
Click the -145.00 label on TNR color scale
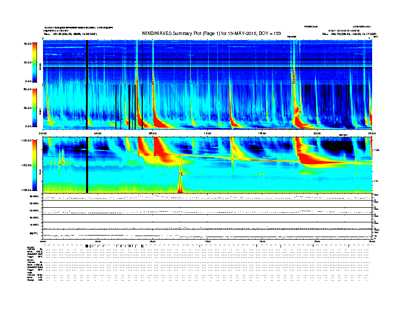(x=26, y=190)
